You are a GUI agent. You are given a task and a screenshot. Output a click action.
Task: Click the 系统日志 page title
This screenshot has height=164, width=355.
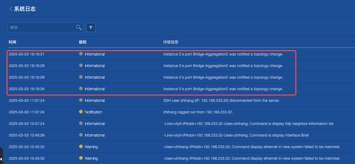click(x=25, y=9)
